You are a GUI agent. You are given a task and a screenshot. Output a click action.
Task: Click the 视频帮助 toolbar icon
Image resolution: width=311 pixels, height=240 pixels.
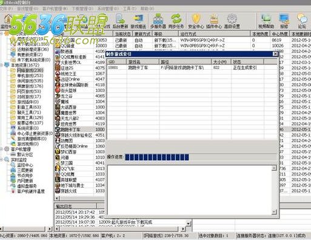[x=266, y=21]
